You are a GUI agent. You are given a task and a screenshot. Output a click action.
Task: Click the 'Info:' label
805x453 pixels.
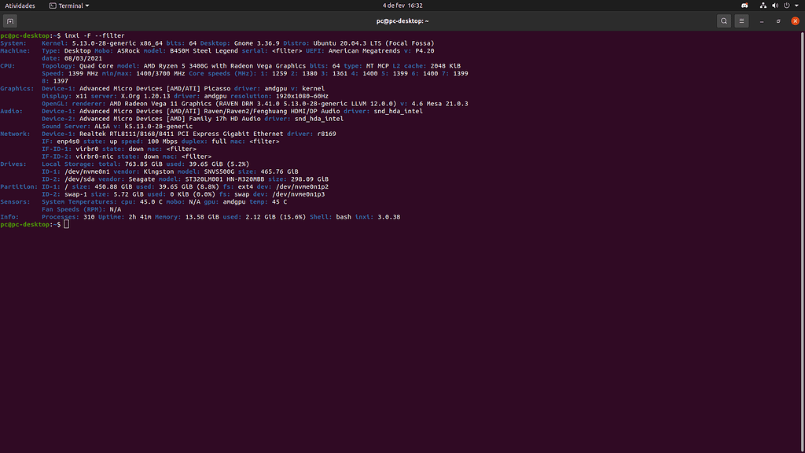pos(9,217)
